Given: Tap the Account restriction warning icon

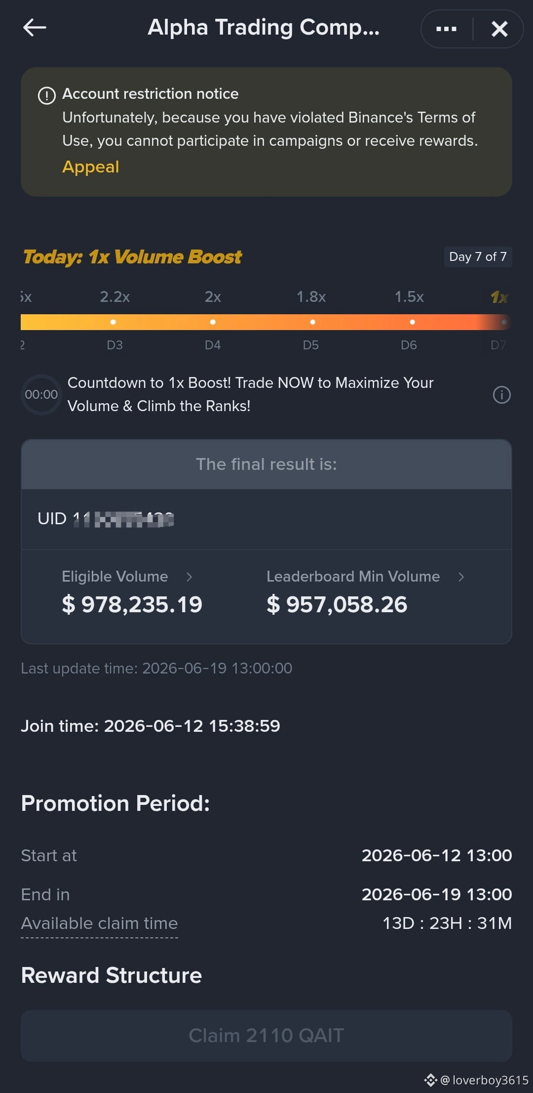Looking at the screenshot, I should [47, 95].
